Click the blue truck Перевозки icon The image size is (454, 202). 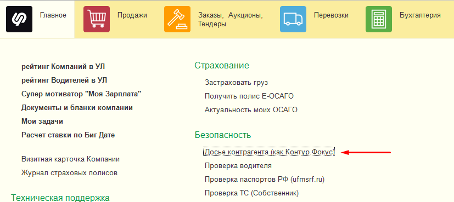coord(293,19)
